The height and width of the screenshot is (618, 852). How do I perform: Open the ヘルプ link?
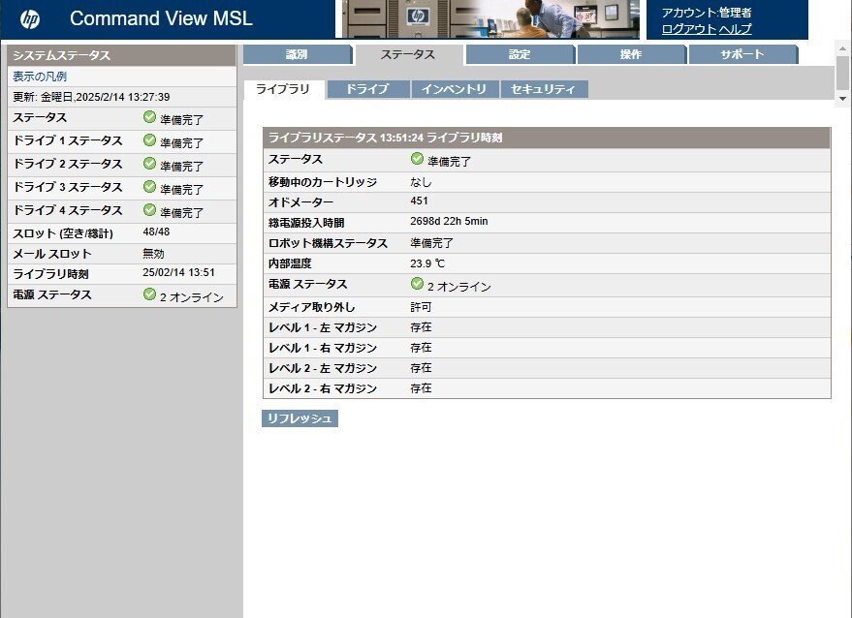click(x=736, y=29)
